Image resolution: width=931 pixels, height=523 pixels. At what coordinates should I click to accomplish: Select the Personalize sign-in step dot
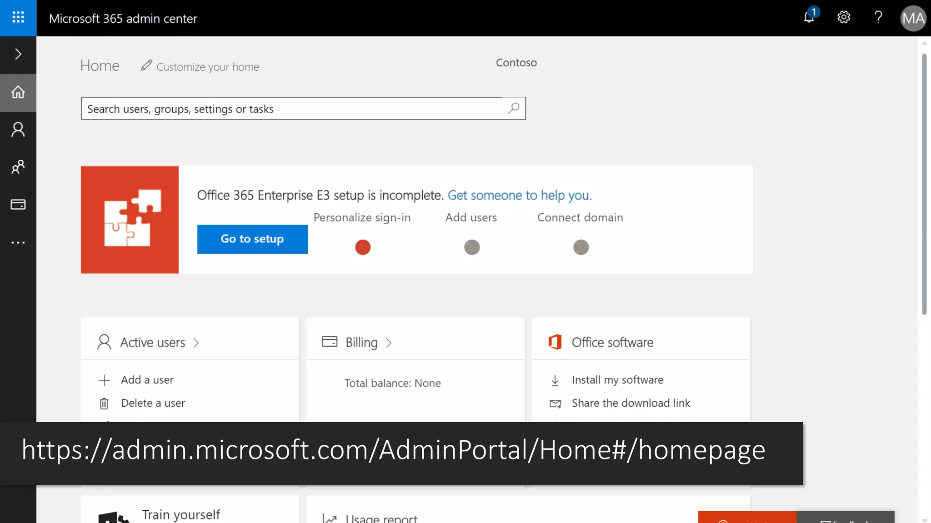point(363,247)
